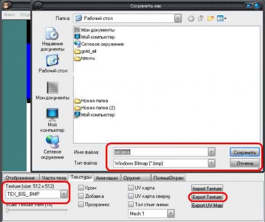Viewport: 265px width, 222px height.
Task: Select Мои документы in file list
Action: (95, 30)
